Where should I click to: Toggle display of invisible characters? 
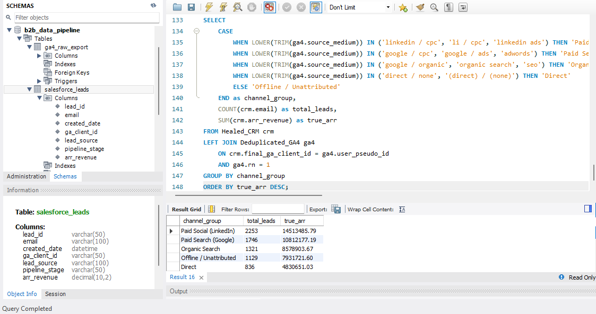click(448, 7)
